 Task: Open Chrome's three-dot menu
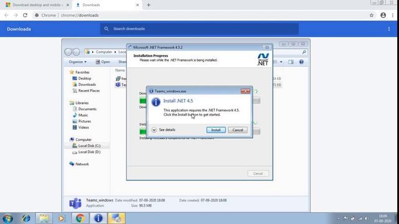click(x=393, y=15)
